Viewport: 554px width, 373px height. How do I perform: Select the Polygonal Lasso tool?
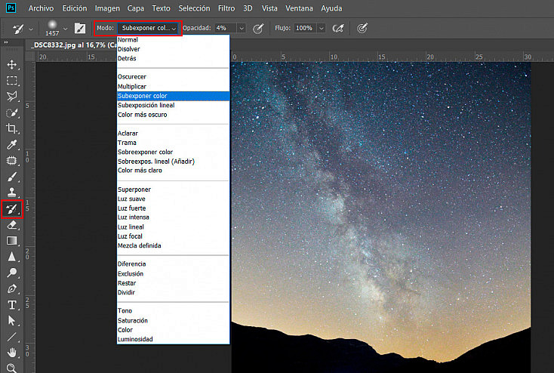click(11, 97)
